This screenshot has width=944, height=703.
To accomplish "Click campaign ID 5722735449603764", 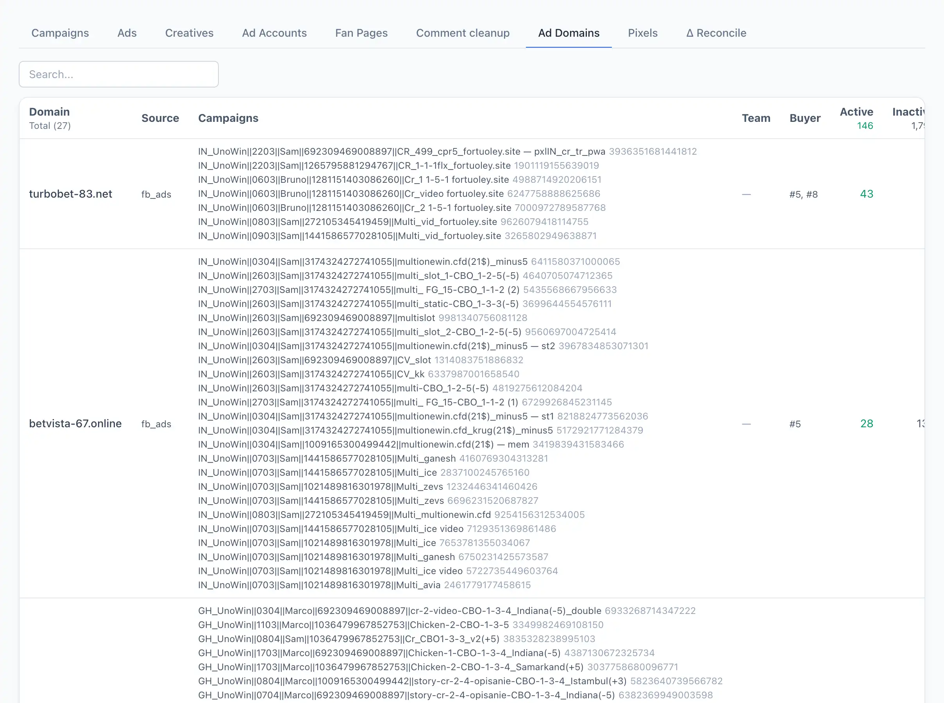I will click(x=512, y=571).
